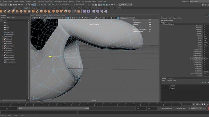This screenshot has width=209, height=117.
Task: Switch to the Anim layer tab
Action: tap(170, 78)
